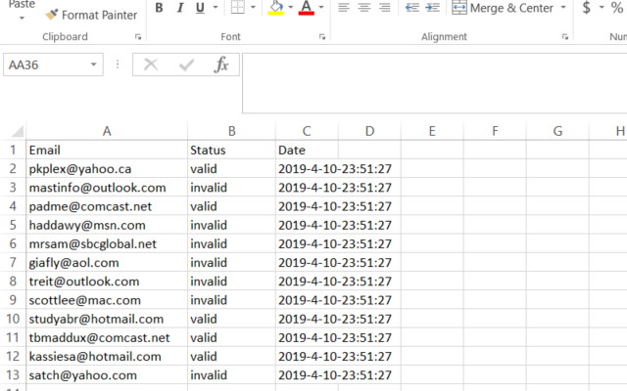The width and height of the screenshot is (627, 391).
Task: Click the Email header cell
Action: point(107,150)
